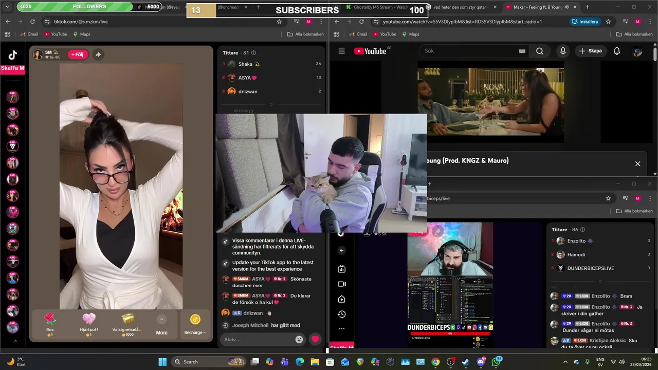
Task: Open YouTube account avatar menu
Action: point(637,51)
